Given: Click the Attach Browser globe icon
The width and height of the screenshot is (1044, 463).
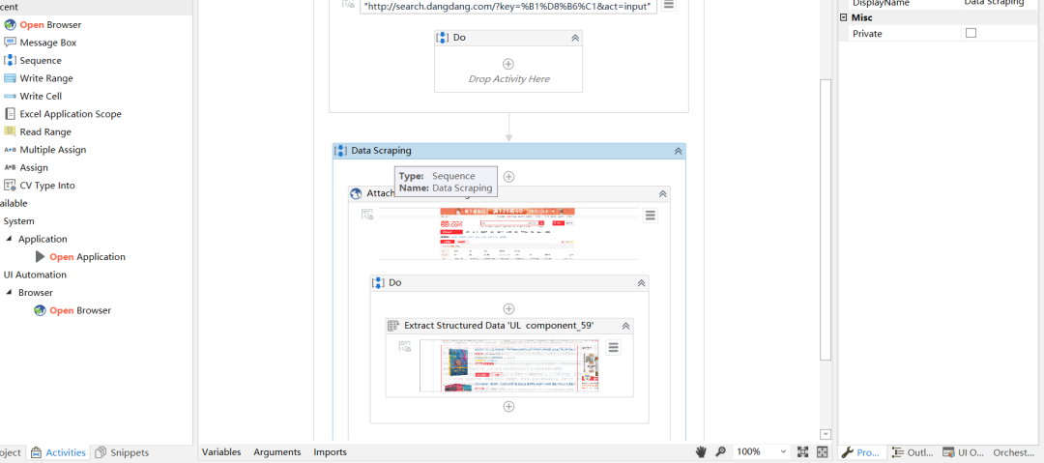Looking at the screenshot, I should 356,193.
